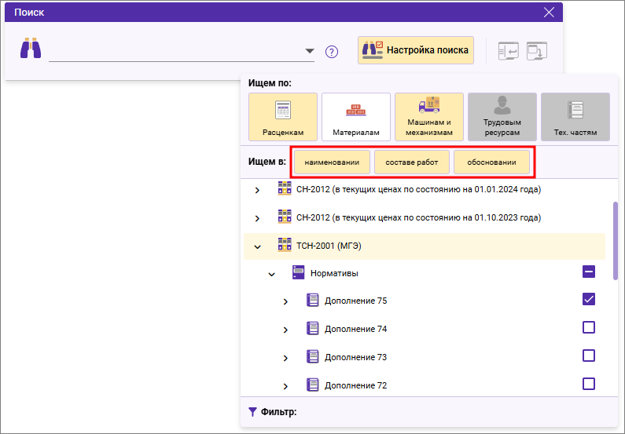Check the Дополнение 74 checkbox
This screenshot has width=625, height=434.
coord(589,327)
